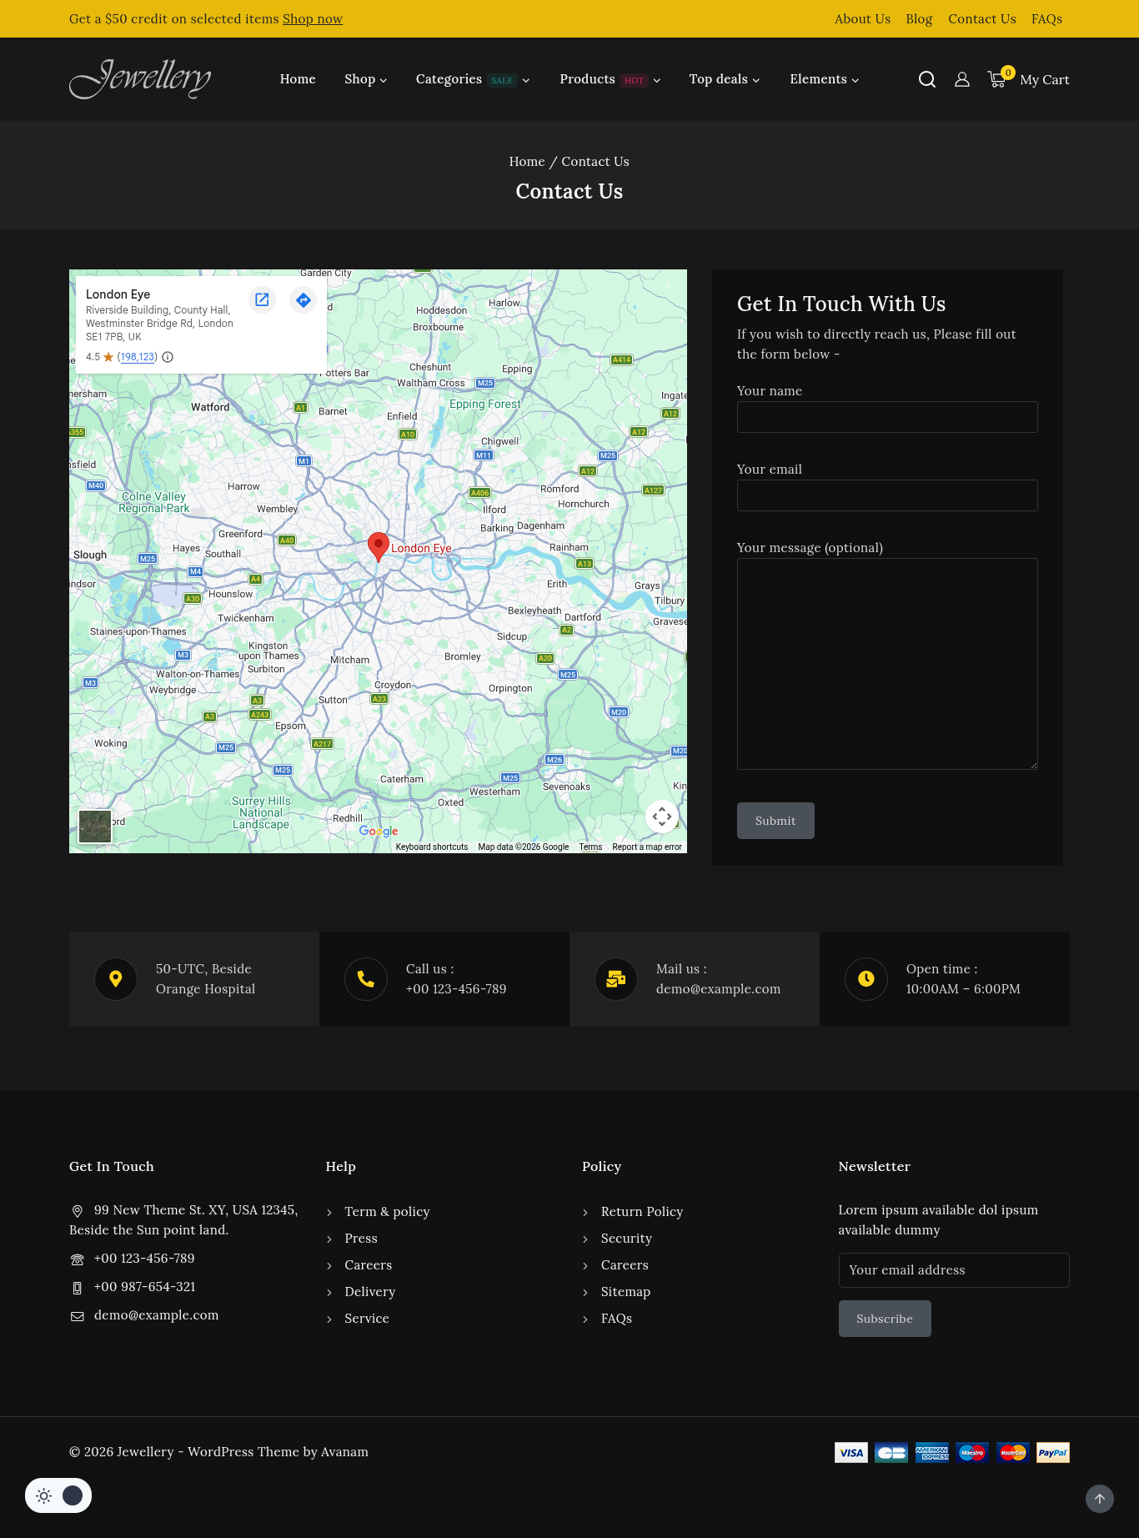1139x1538 pixels.
Task: Switch map to satellite layer thumbnail
Action: coord(95,827)
